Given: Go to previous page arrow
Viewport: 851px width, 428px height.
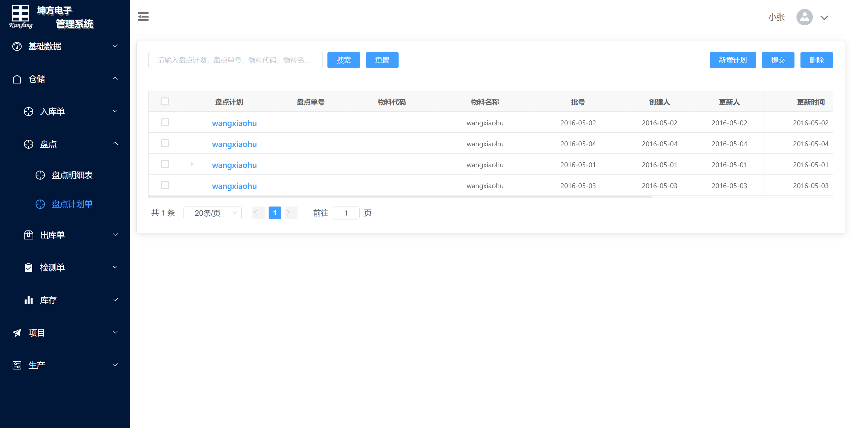Looking at the screenshot, I should click(259, 213).
